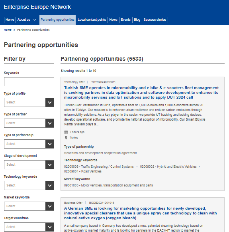
Task: Open the Turkish SME micromobility offer title
Action: pyautogui.click(x=141, y=93)
